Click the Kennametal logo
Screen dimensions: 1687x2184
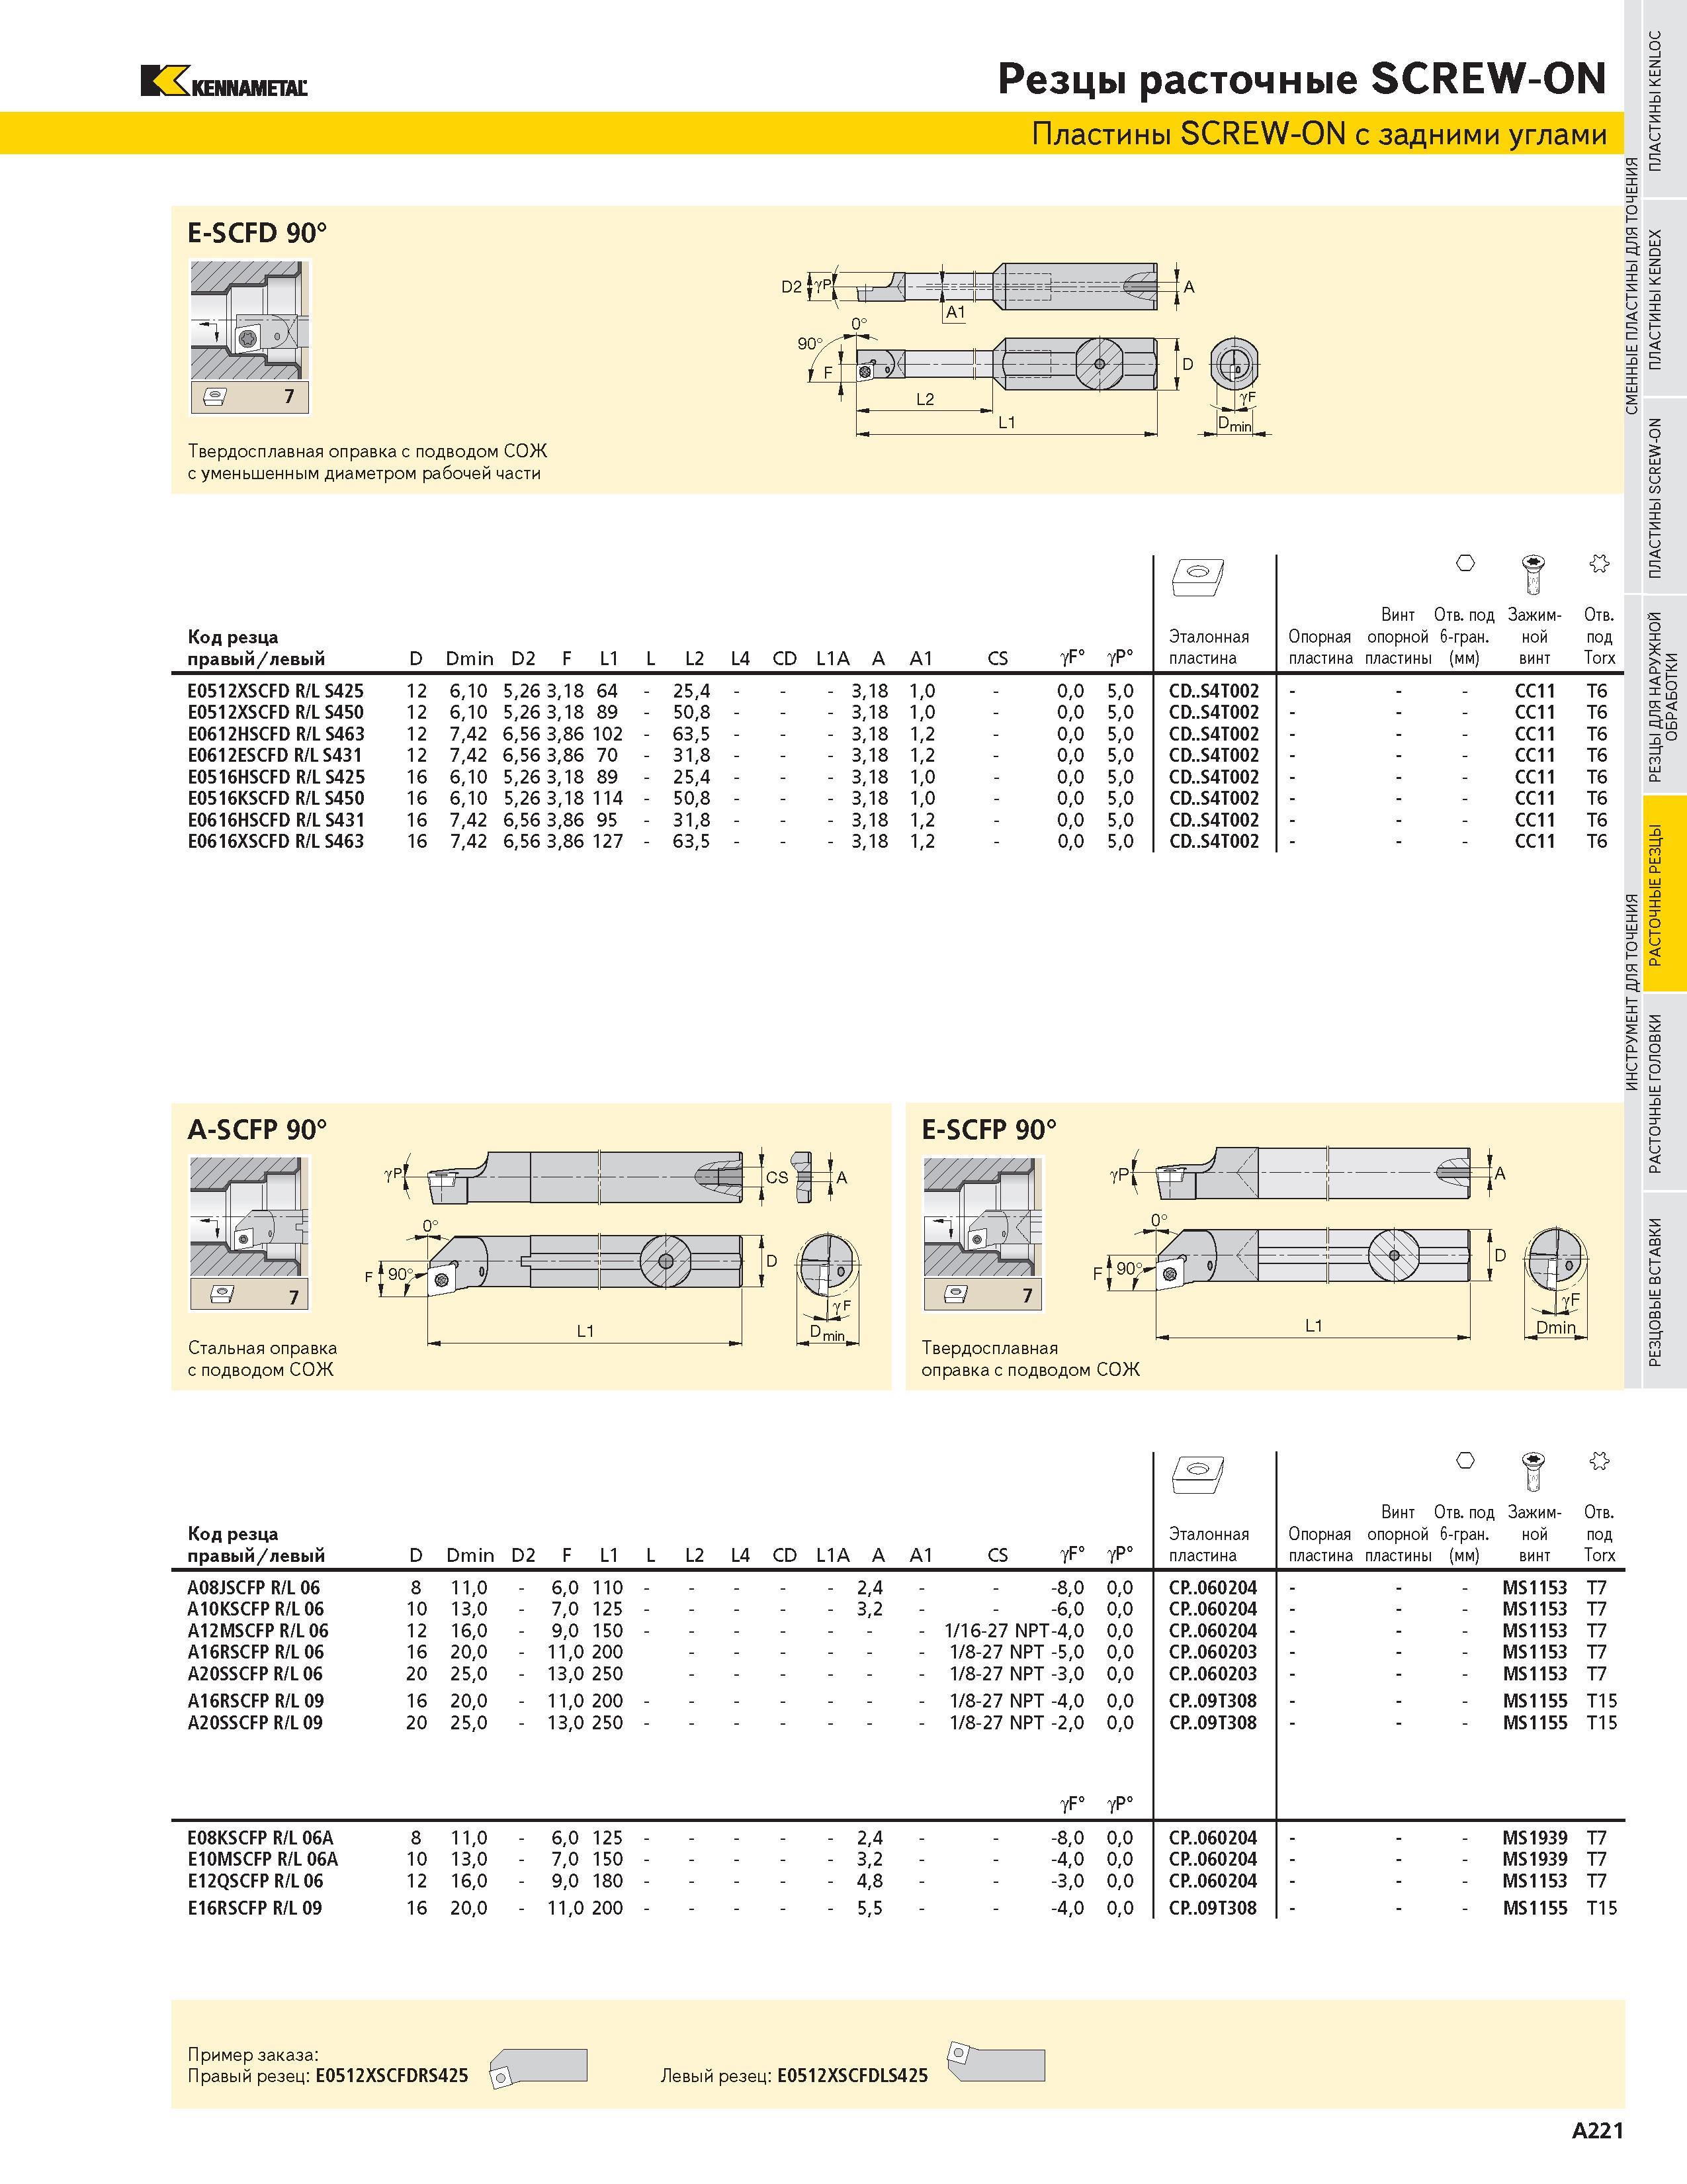224,81
